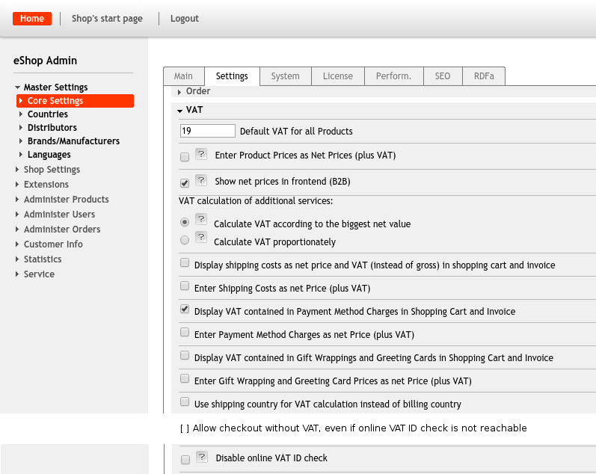Enable Enter Product Prices as Net Prices checkbox
The image size is (596, 474).
coord(185,157)
